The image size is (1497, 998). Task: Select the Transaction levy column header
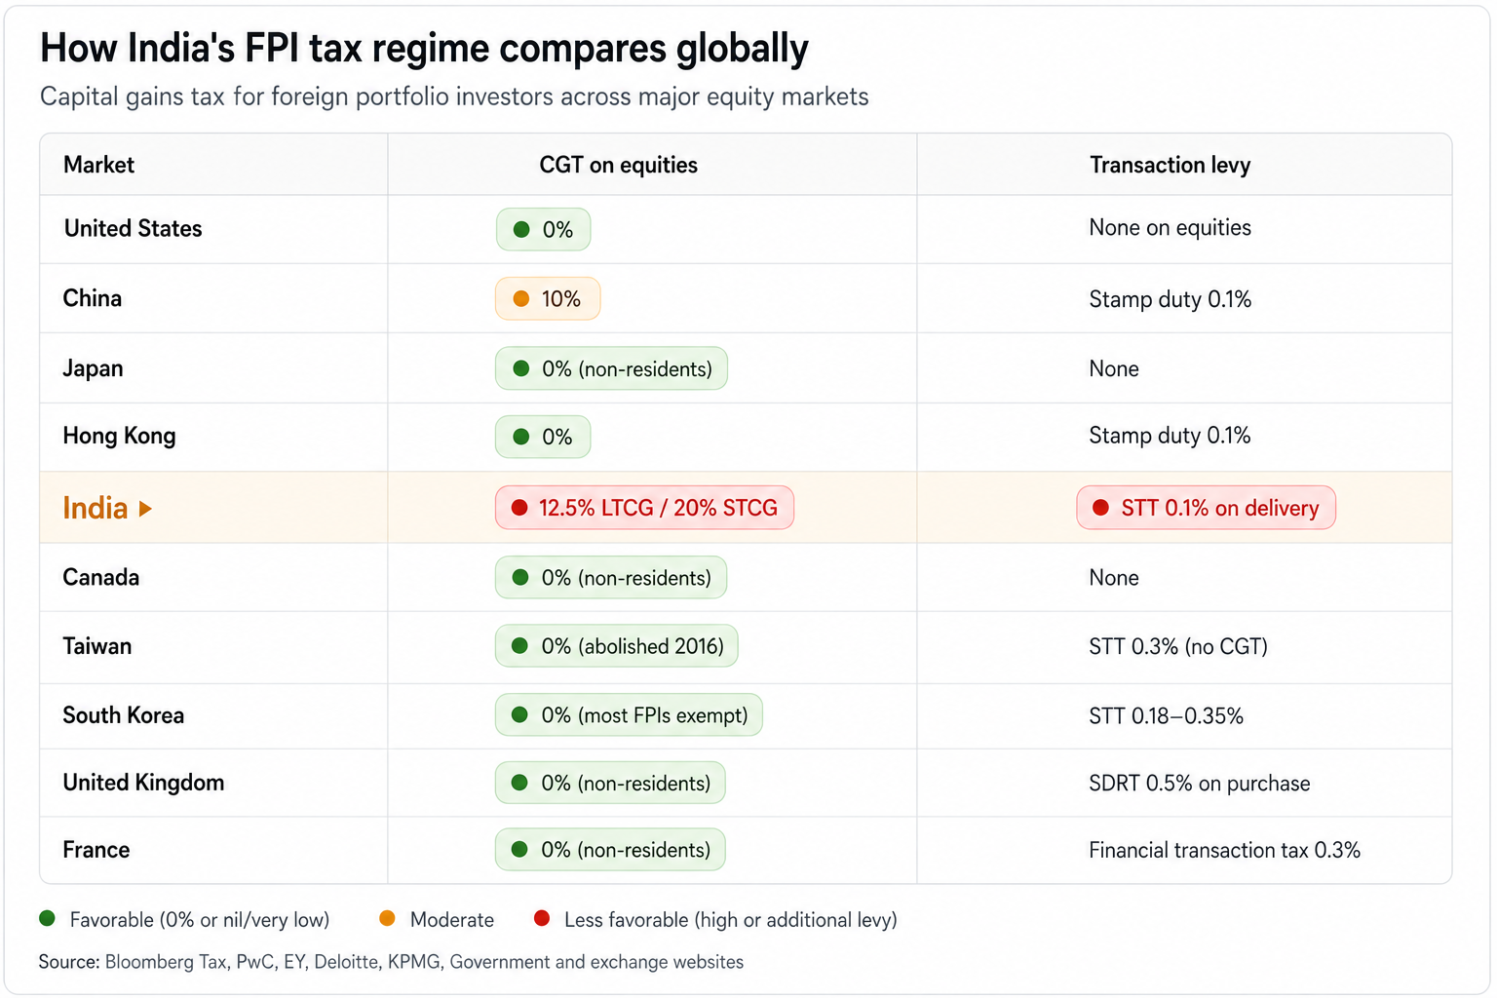[x=1170, y=165]
